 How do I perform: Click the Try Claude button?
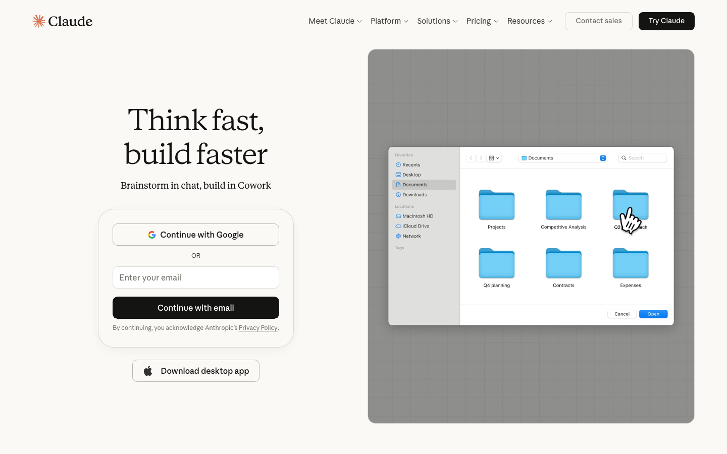click(x=666, y=21)
